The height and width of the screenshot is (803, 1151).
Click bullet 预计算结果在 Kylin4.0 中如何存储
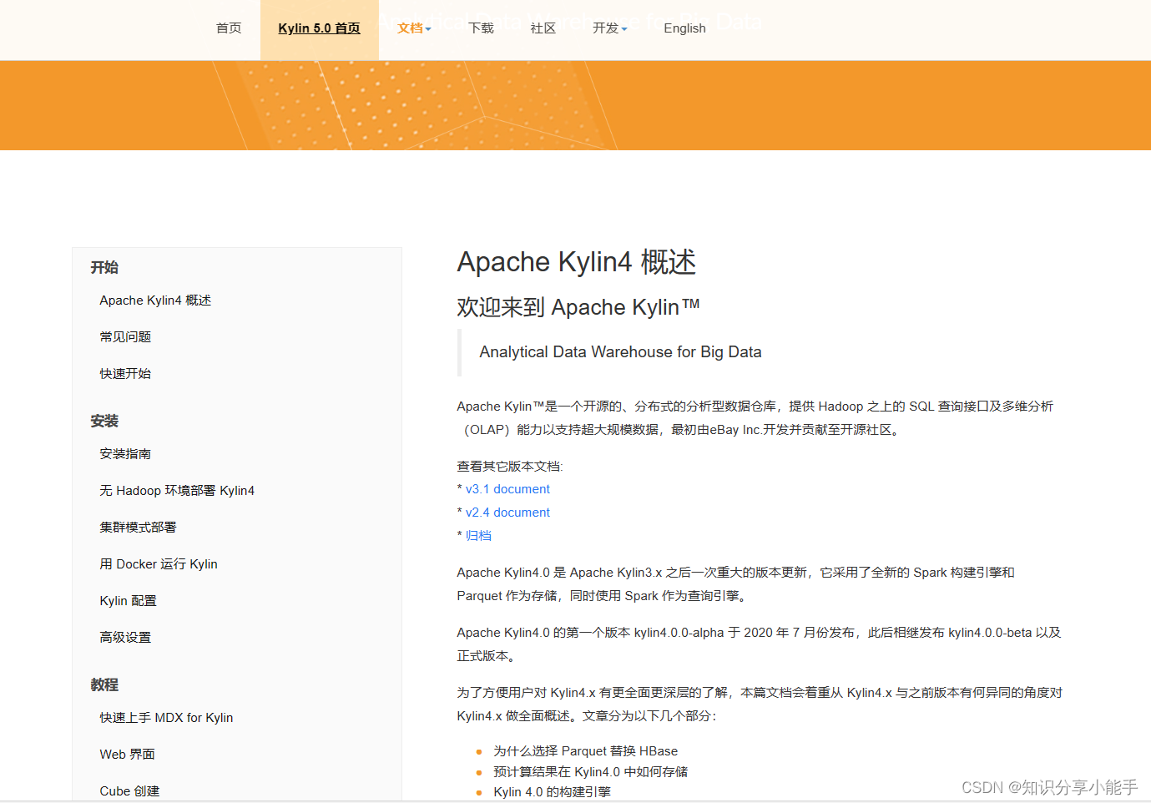(590, 772)
